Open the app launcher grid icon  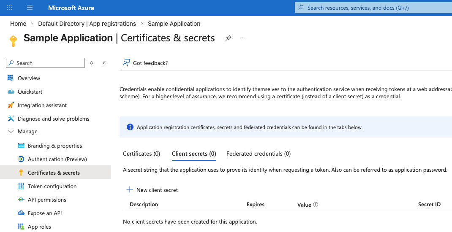pos(9,8)
